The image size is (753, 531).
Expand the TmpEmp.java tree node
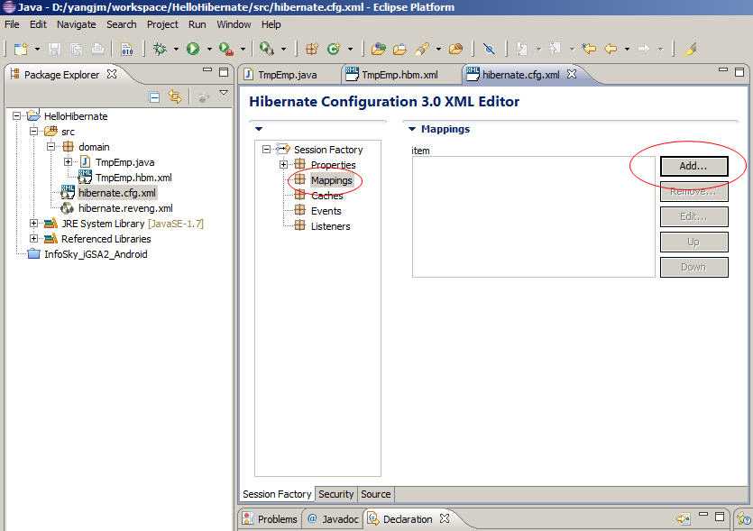(x=69, y=161)
